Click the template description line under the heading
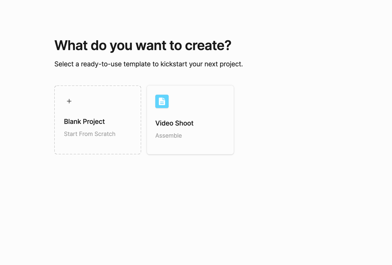 (148, 64)
